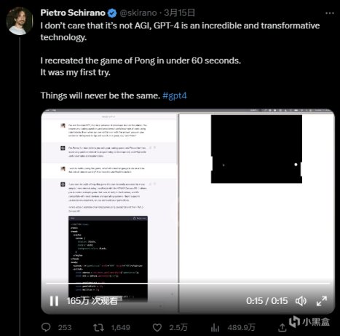The width and height of the screenshot is (340, 336).
Task: Click the reply speech bubble icon
Action: [x=46, y=327]
